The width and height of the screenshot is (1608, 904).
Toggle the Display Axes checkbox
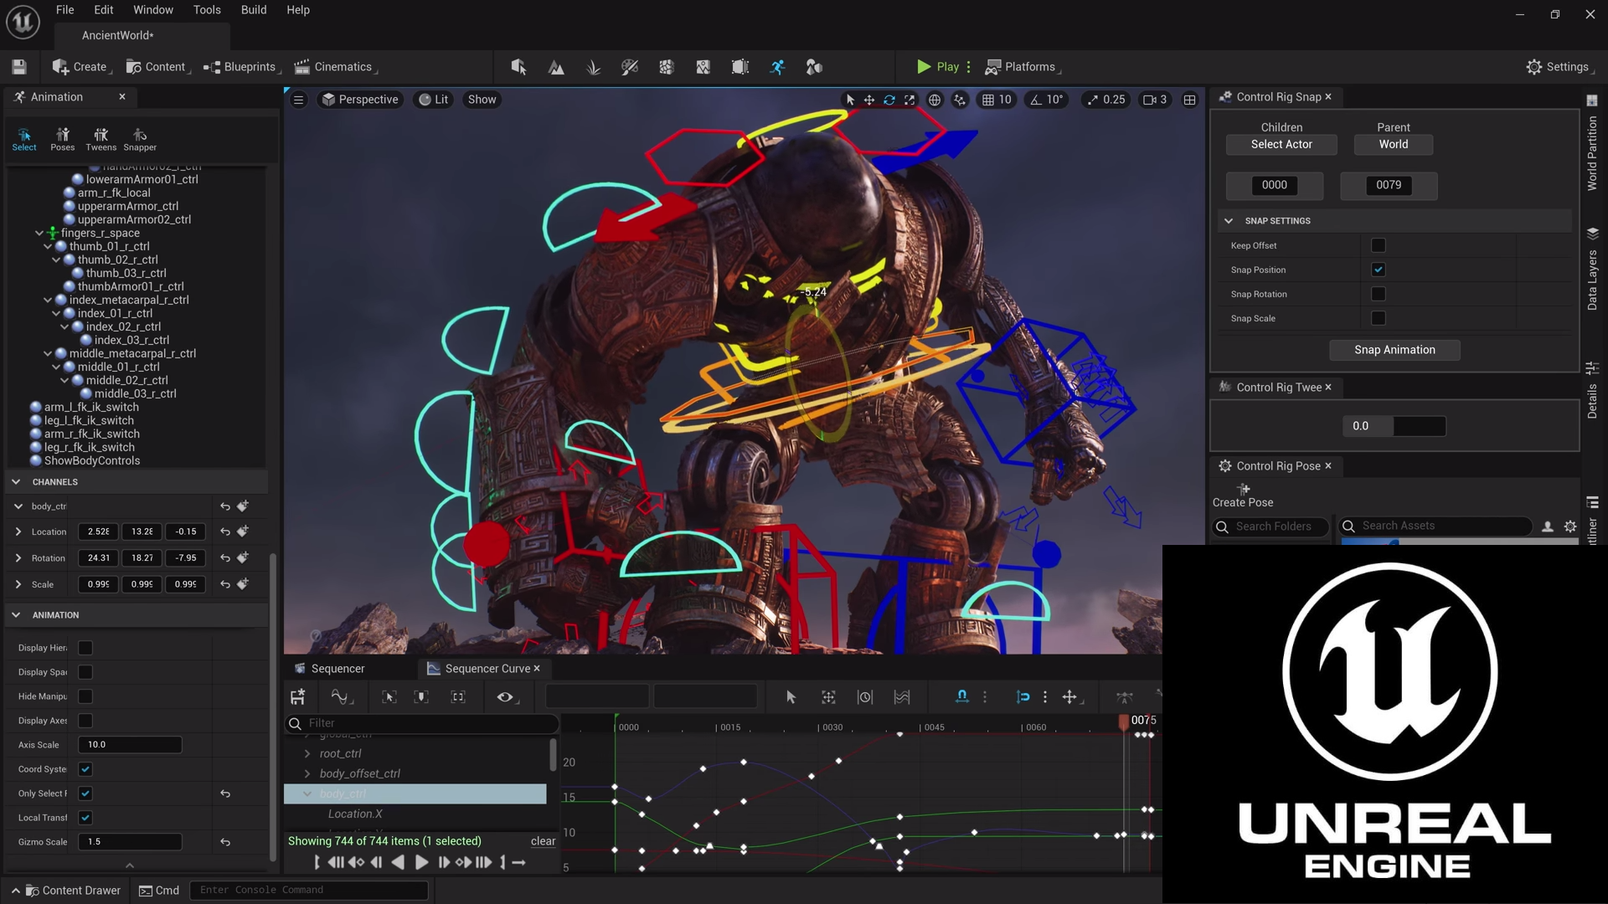point(85,721)
